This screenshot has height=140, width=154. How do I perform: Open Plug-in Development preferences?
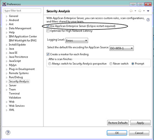pyautogui.click(x=22, y=69)
